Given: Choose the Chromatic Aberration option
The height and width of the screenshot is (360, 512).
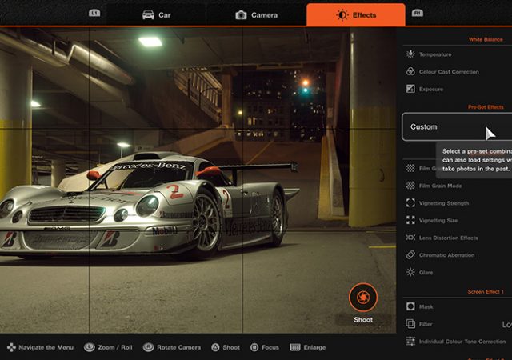Looking at the screenshot, I should pyautogui.click(x=446, y=255).
